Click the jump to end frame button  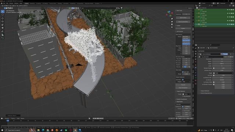tap(103, 118)
